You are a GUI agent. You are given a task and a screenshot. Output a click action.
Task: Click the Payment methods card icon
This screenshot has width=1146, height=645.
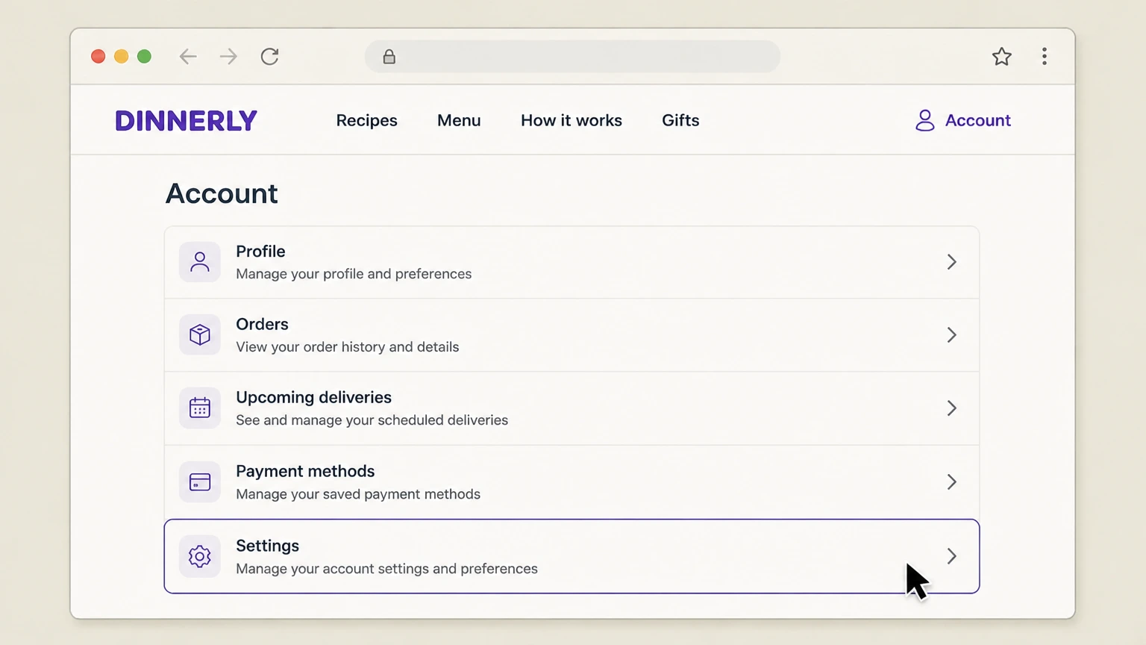200,482
